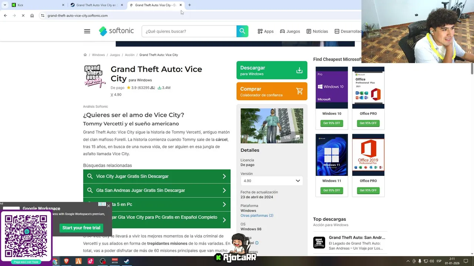
Task: Open the Windows breadcrumb link
Action: [x=98, y=55]
